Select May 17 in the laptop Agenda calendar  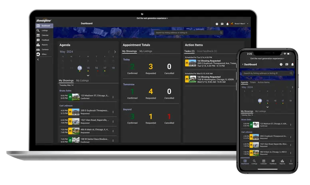pyautogui.click(x=105, y=68)
